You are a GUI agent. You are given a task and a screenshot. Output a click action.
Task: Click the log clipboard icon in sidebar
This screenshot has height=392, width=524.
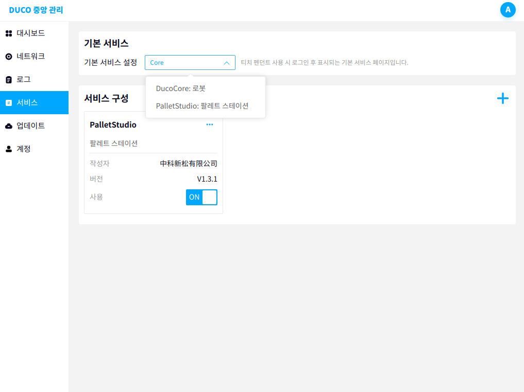point(9,80)
